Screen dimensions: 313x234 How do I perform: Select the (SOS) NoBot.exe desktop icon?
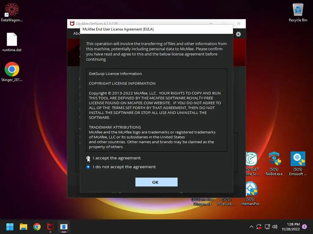274,164
